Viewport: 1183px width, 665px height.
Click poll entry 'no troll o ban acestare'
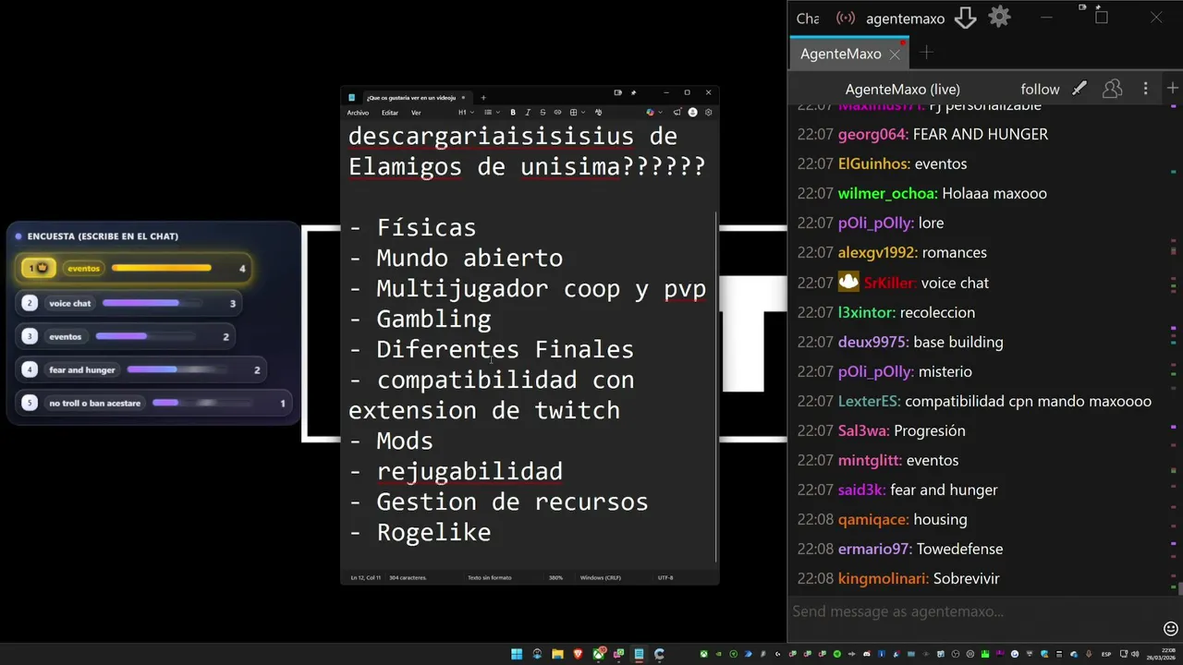[x=155, y=403]
